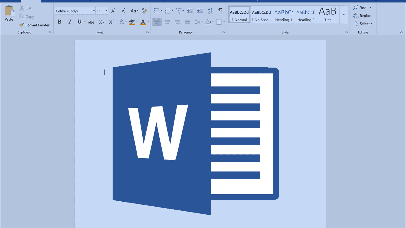Viewport: 406px width, 228px height.
Task: Click the Find button
Action: pyautogui.click(x=360, y=8)
